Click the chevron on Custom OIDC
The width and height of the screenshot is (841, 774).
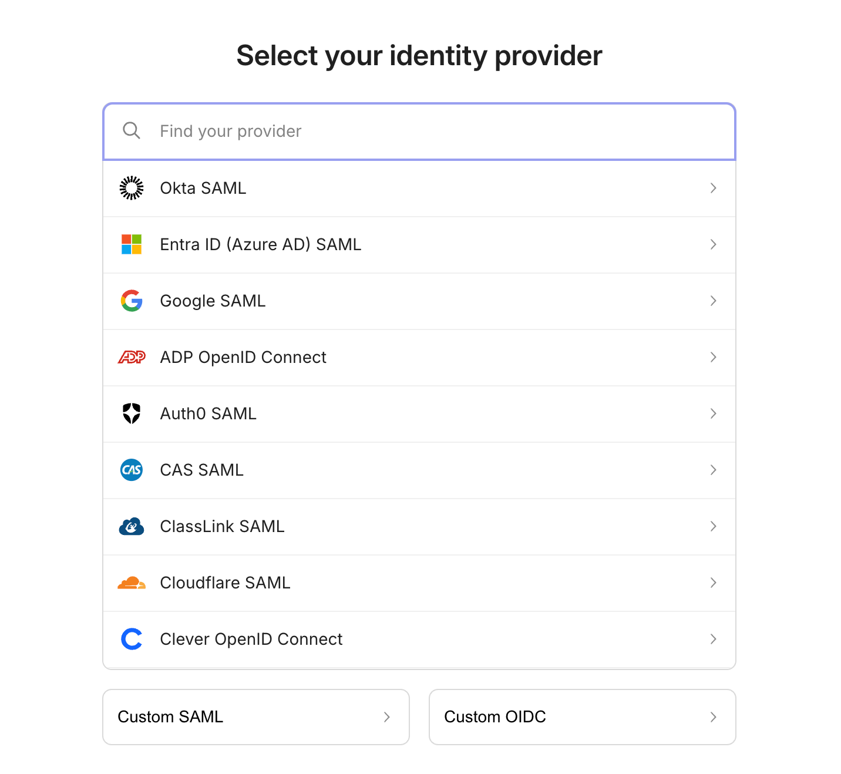714,717
